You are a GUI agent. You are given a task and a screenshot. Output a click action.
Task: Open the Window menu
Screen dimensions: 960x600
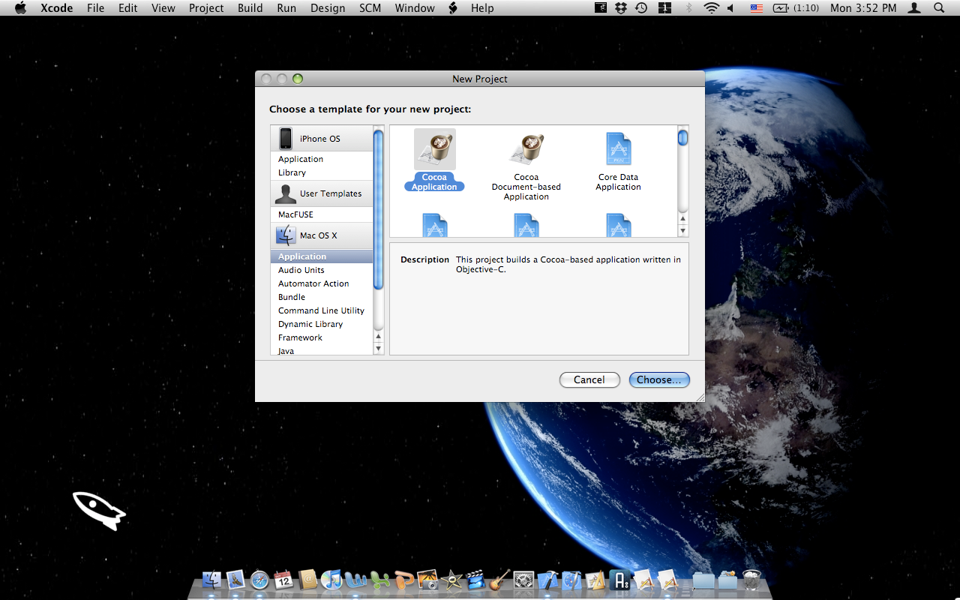tap(415, 8)
